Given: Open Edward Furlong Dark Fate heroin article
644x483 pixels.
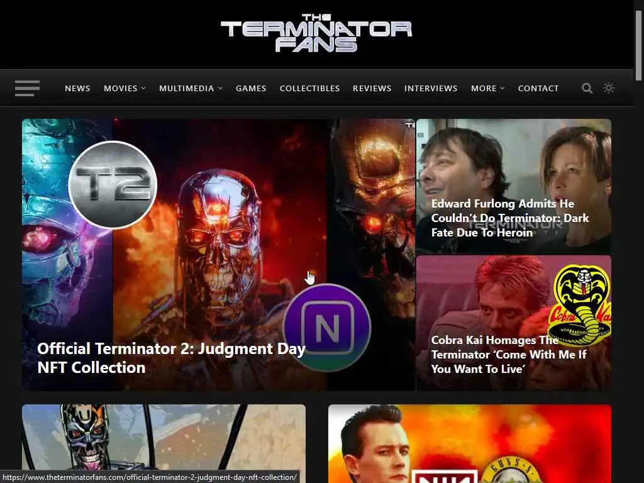Looking at the screenshot, I should (510, 218).
